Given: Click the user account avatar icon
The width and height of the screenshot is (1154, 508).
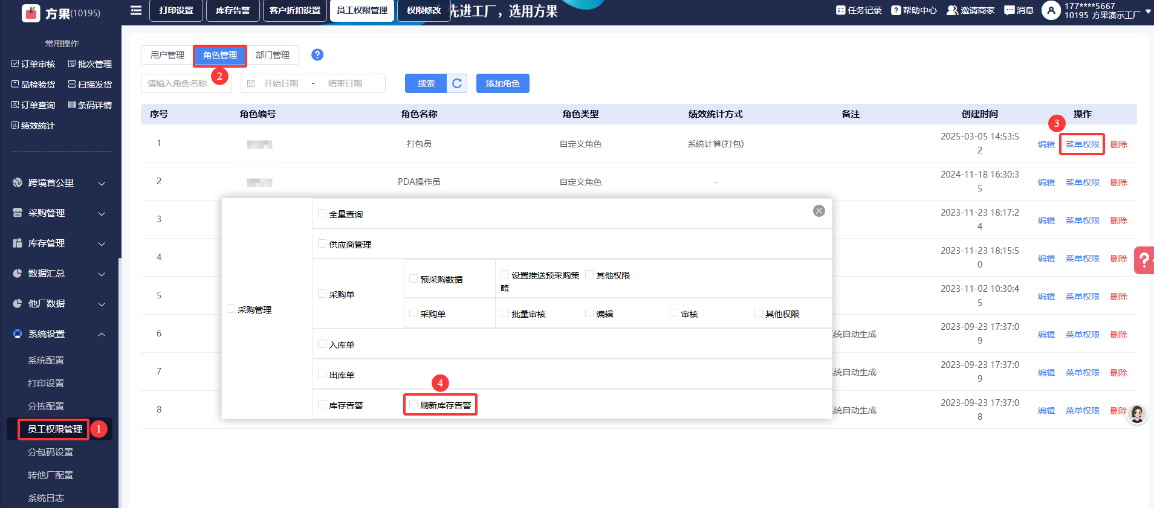Looking at the screenshot, I should coord(1051,10).
